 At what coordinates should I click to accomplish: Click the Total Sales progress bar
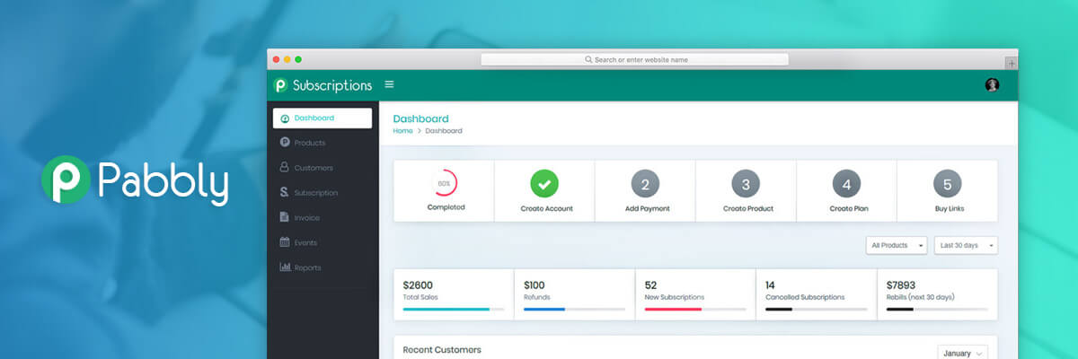pyautogui.click(x=453, y=309)
